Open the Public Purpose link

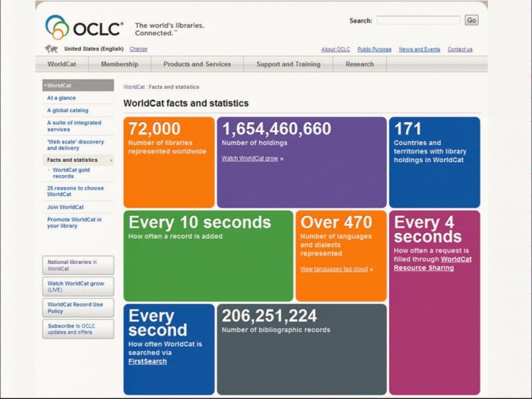coord(374,49)
